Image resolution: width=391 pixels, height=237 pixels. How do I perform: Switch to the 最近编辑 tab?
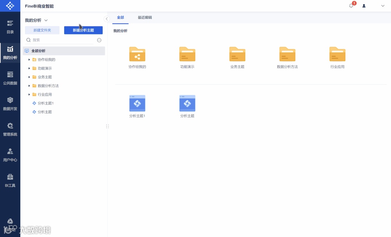[145, 17]
